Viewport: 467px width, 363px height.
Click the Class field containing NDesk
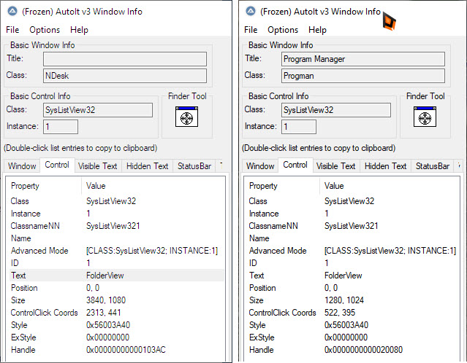coord(125,76)
